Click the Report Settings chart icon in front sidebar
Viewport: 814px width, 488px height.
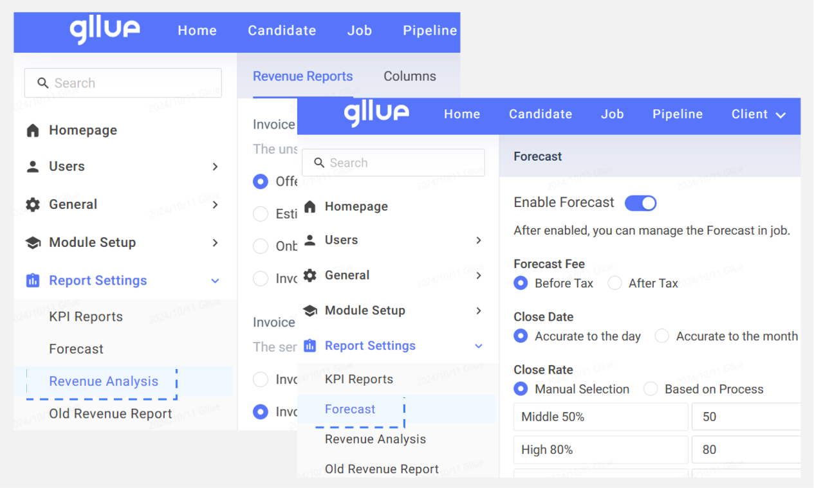tap(310, 346)
